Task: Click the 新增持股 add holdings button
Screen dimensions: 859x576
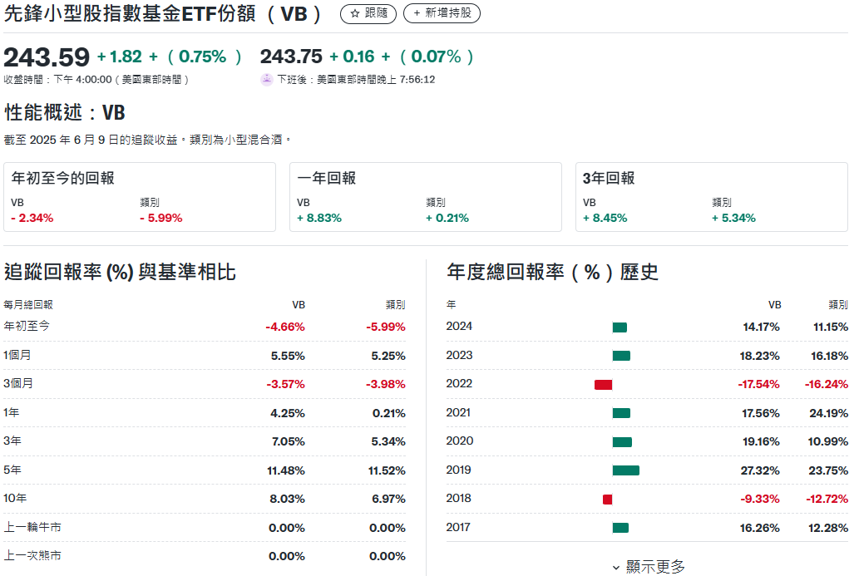Action: tap(442, 13)
